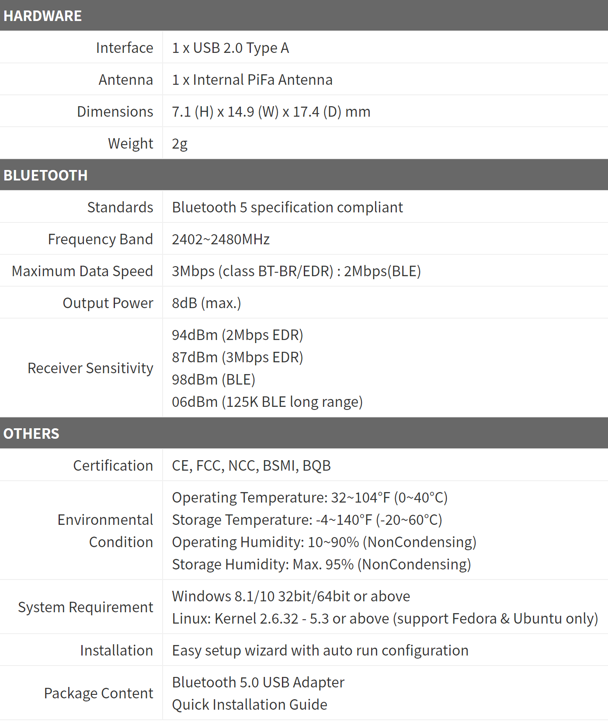
Task: Select the Interface row label
Action: point(125,48)
